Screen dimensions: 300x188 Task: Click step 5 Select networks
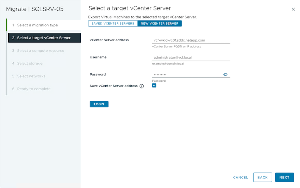(31, 76)
